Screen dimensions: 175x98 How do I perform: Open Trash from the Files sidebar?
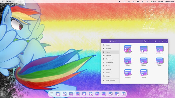click(x=110, y=76)
